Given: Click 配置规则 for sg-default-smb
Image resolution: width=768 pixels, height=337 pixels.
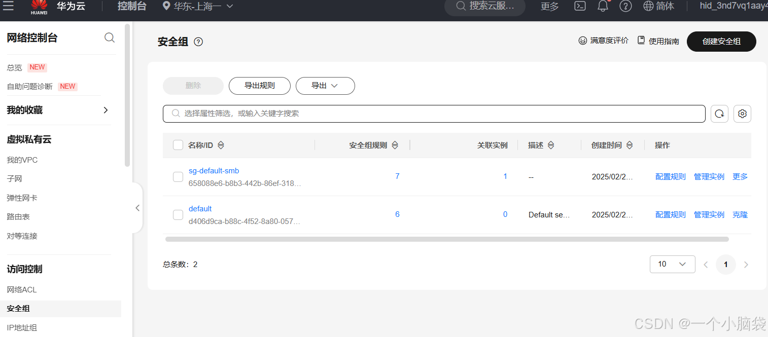Looking at the screenshot, I should [x=671, y=177].
